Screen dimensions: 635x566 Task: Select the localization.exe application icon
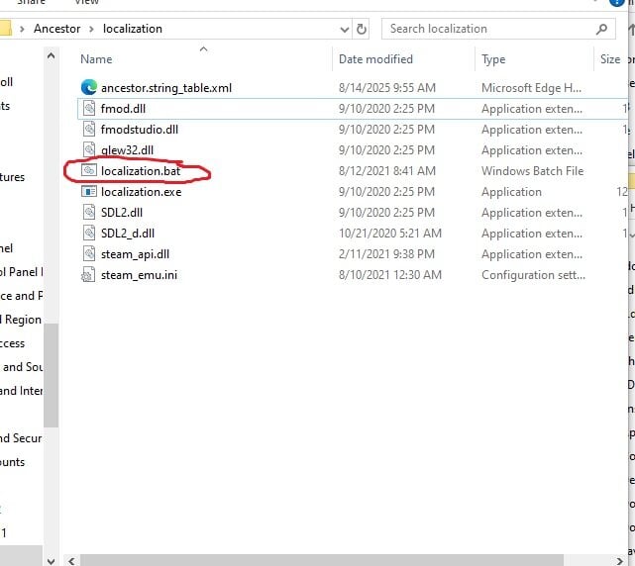(89, 191)
